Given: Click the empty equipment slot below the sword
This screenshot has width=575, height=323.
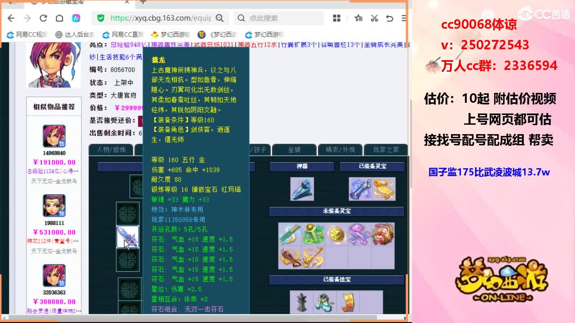Looking at the screenshot, I should 128,260.
